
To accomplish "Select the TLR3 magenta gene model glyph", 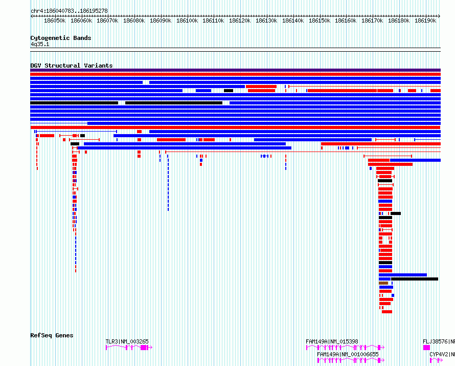I will point(129,348).
